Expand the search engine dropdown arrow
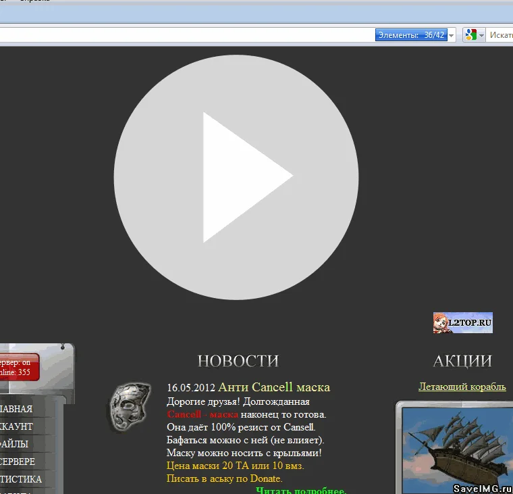The height and width of the screenshot is (494, 513). (x=481, y=35)
